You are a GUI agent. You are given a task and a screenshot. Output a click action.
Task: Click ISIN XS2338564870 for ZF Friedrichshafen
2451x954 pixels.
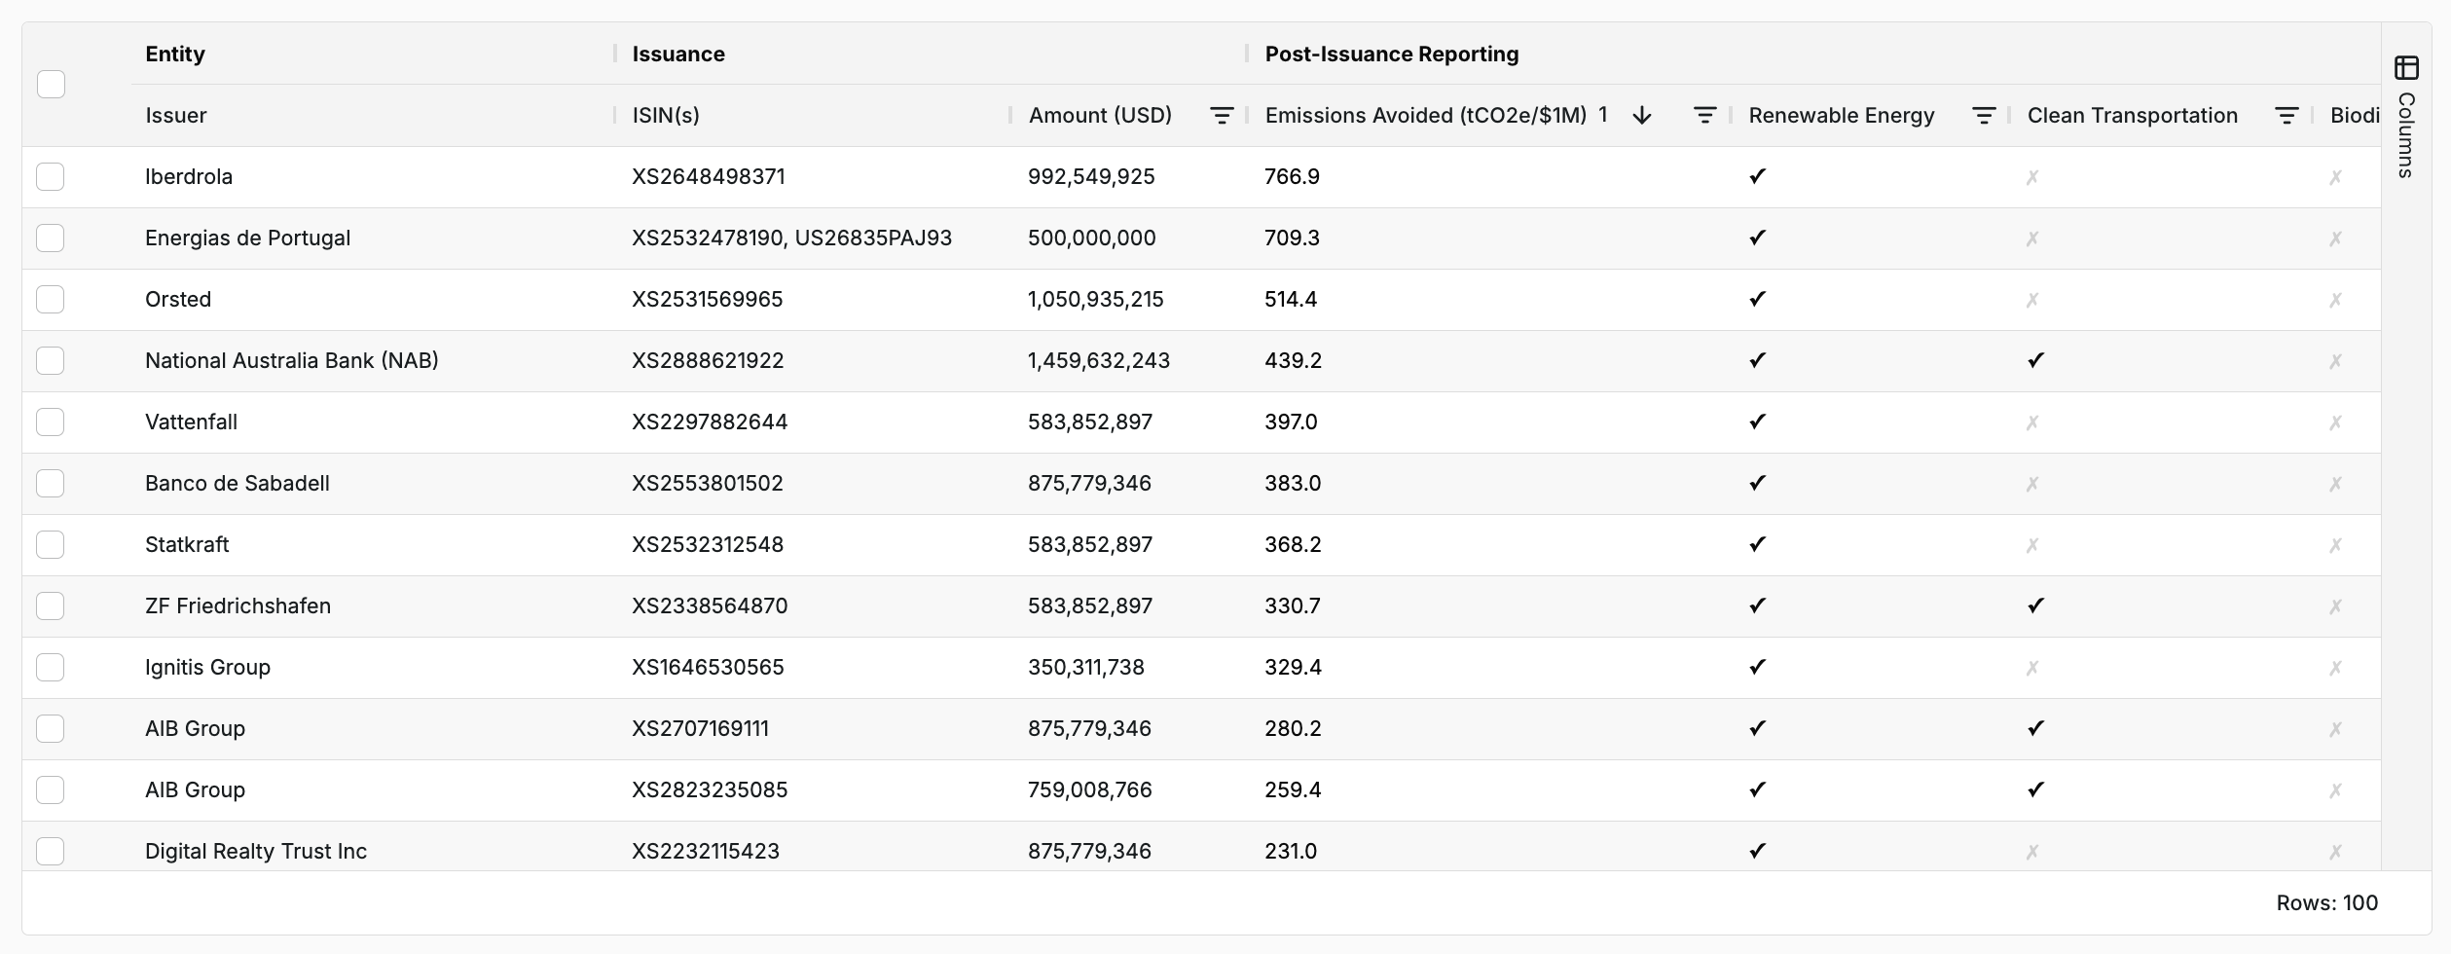click(x=710, y=606)
